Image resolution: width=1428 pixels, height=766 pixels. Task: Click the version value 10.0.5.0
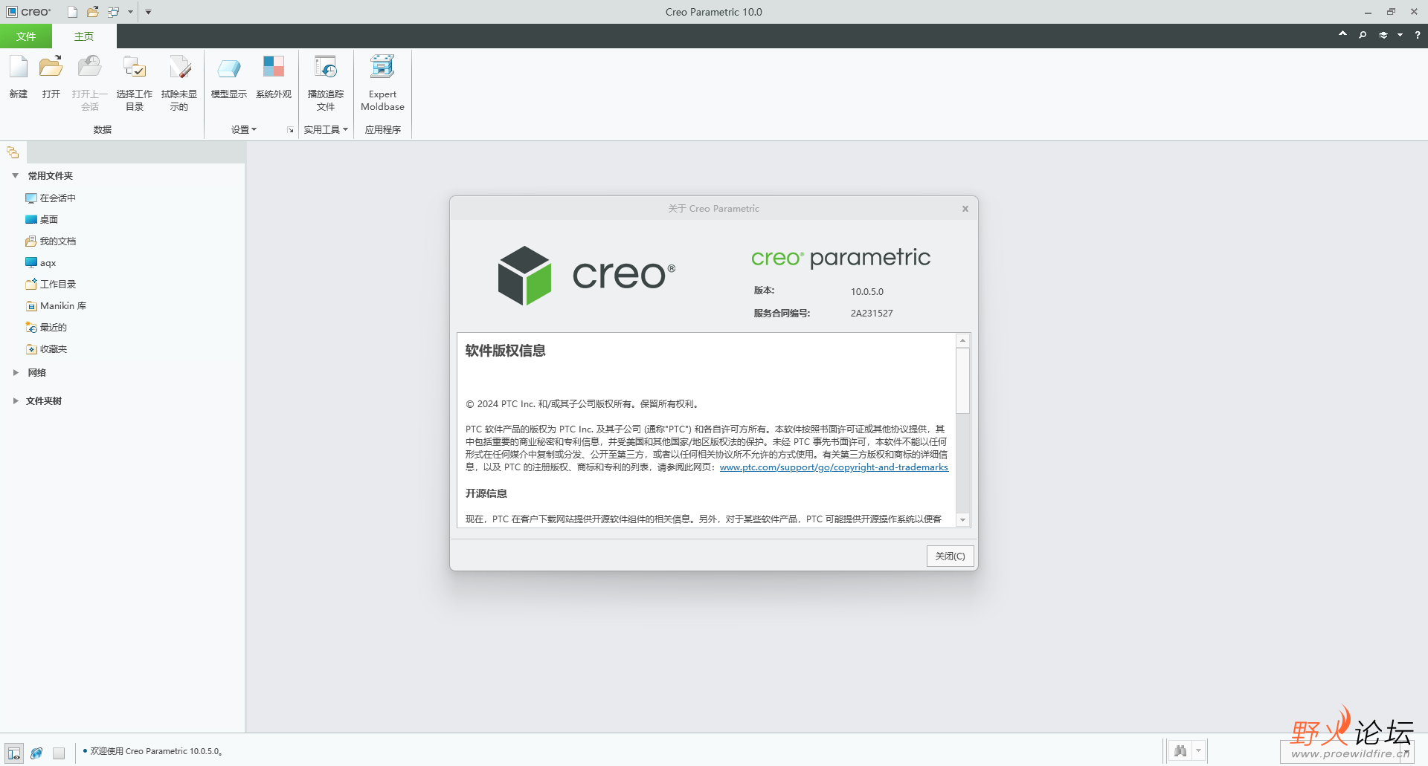(x=867, y=292)
